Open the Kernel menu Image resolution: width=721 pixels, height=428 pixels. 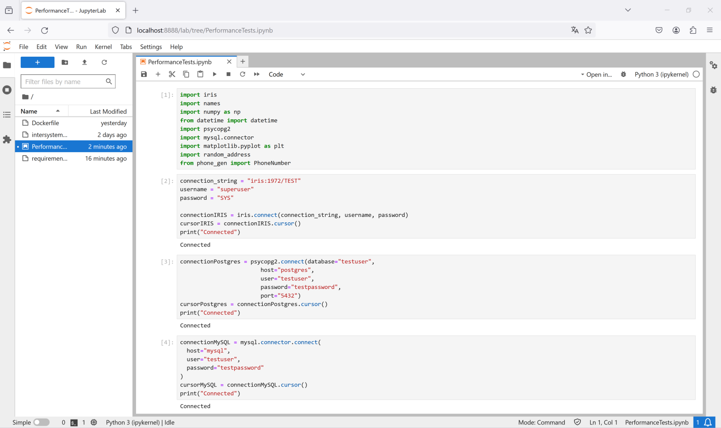coord(103,47)
